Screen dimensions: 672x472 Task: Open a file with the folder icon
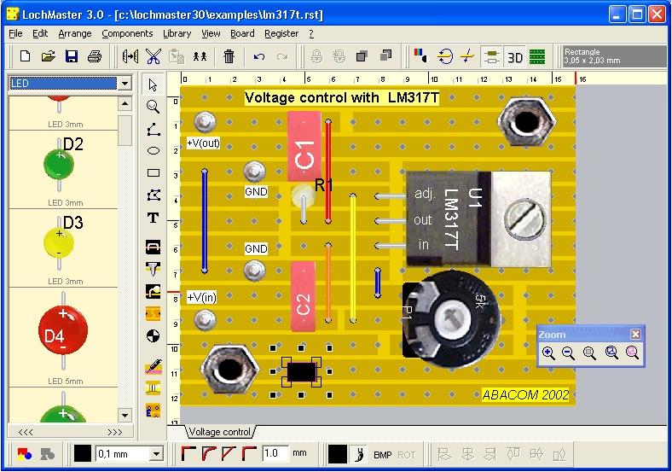(48, 56)
